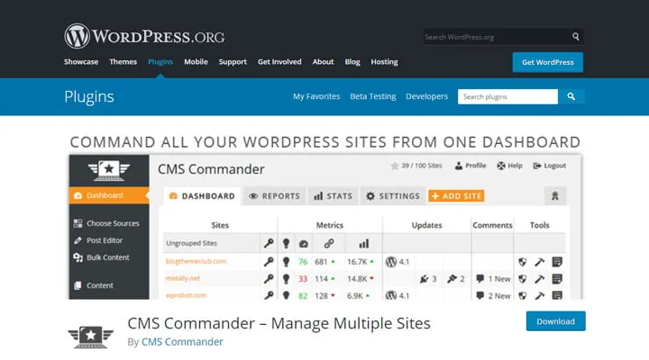Viewport: 649px width, 360px height.
Task: Click the Ungrouped Sites row label
Action: [x=192, y=243]
